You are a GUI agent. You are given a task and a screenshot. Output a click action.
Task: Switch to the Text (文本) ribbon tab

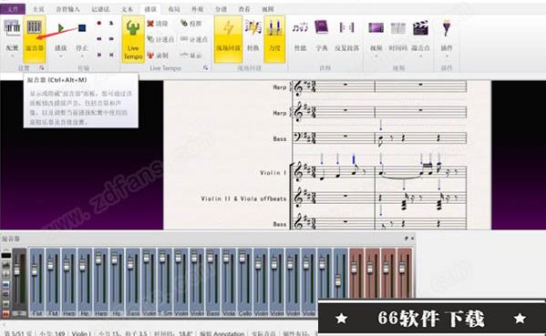pyautogui.click(x=127, y=9)
